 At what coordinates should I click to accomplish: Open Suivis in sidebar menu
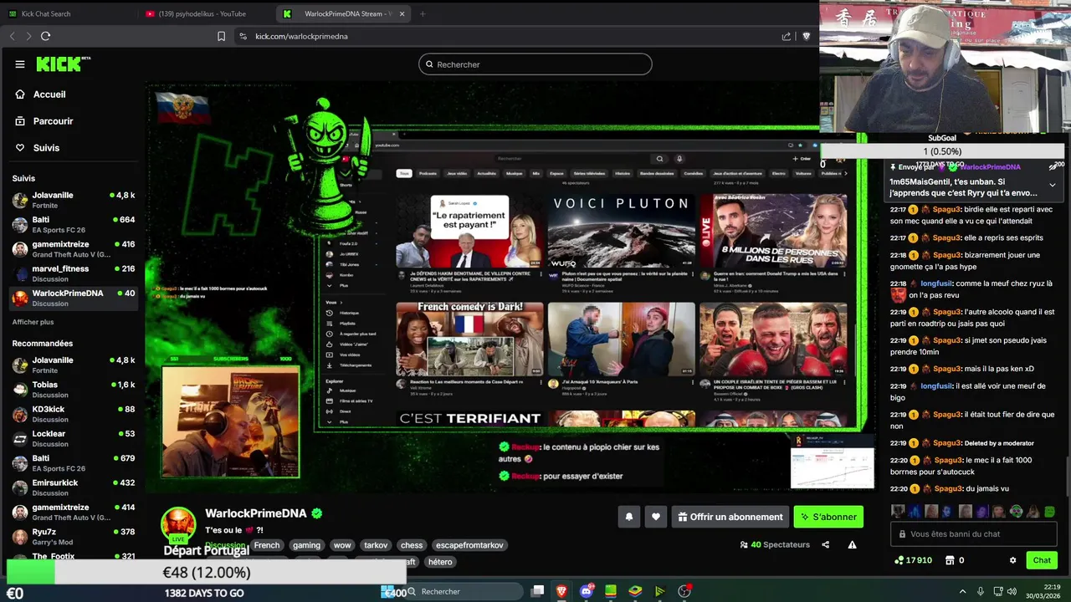click(46, 148)
